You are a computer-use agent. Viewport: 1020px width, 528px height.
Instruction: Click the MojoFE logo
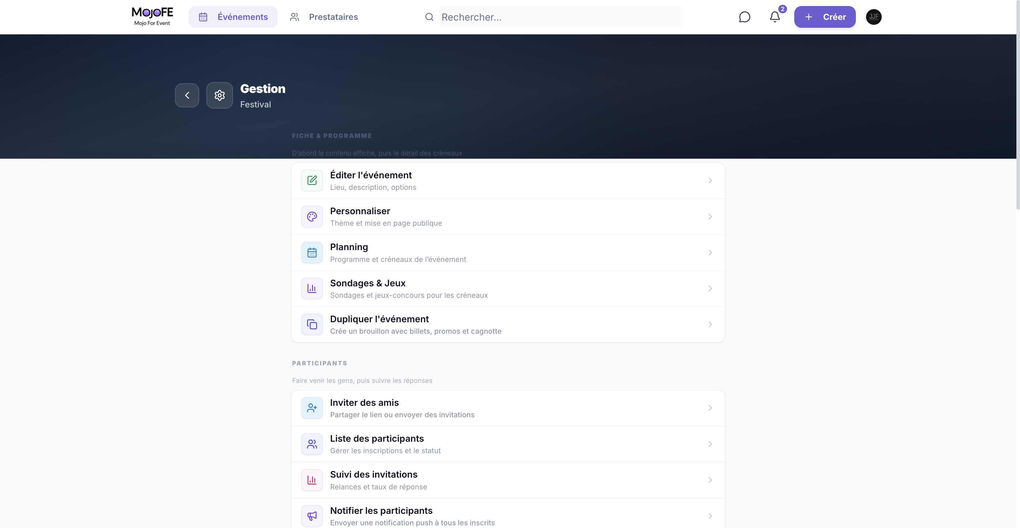[152, 17]
